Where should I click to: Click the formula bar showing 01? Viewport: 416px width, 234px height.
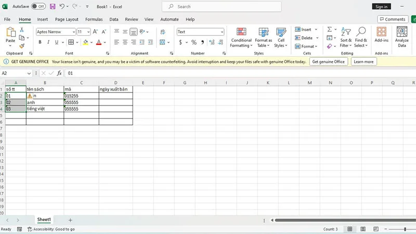(x=241, y=73)
